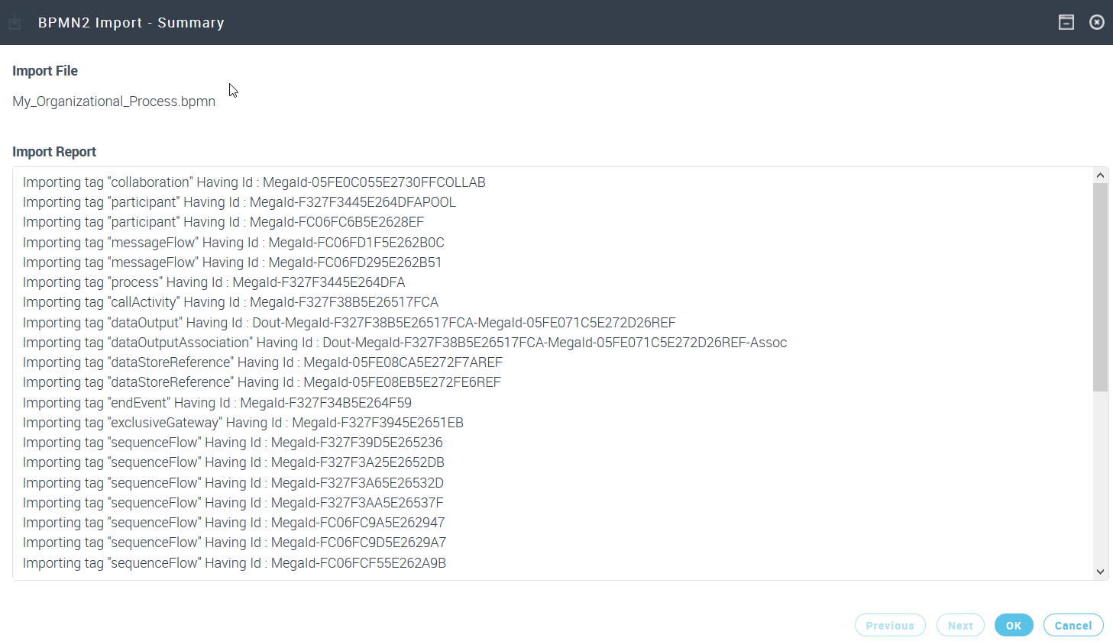Click the "dataOutputAssociation" report line
The height and width of the screenshot is (644, 1113).
404,343
